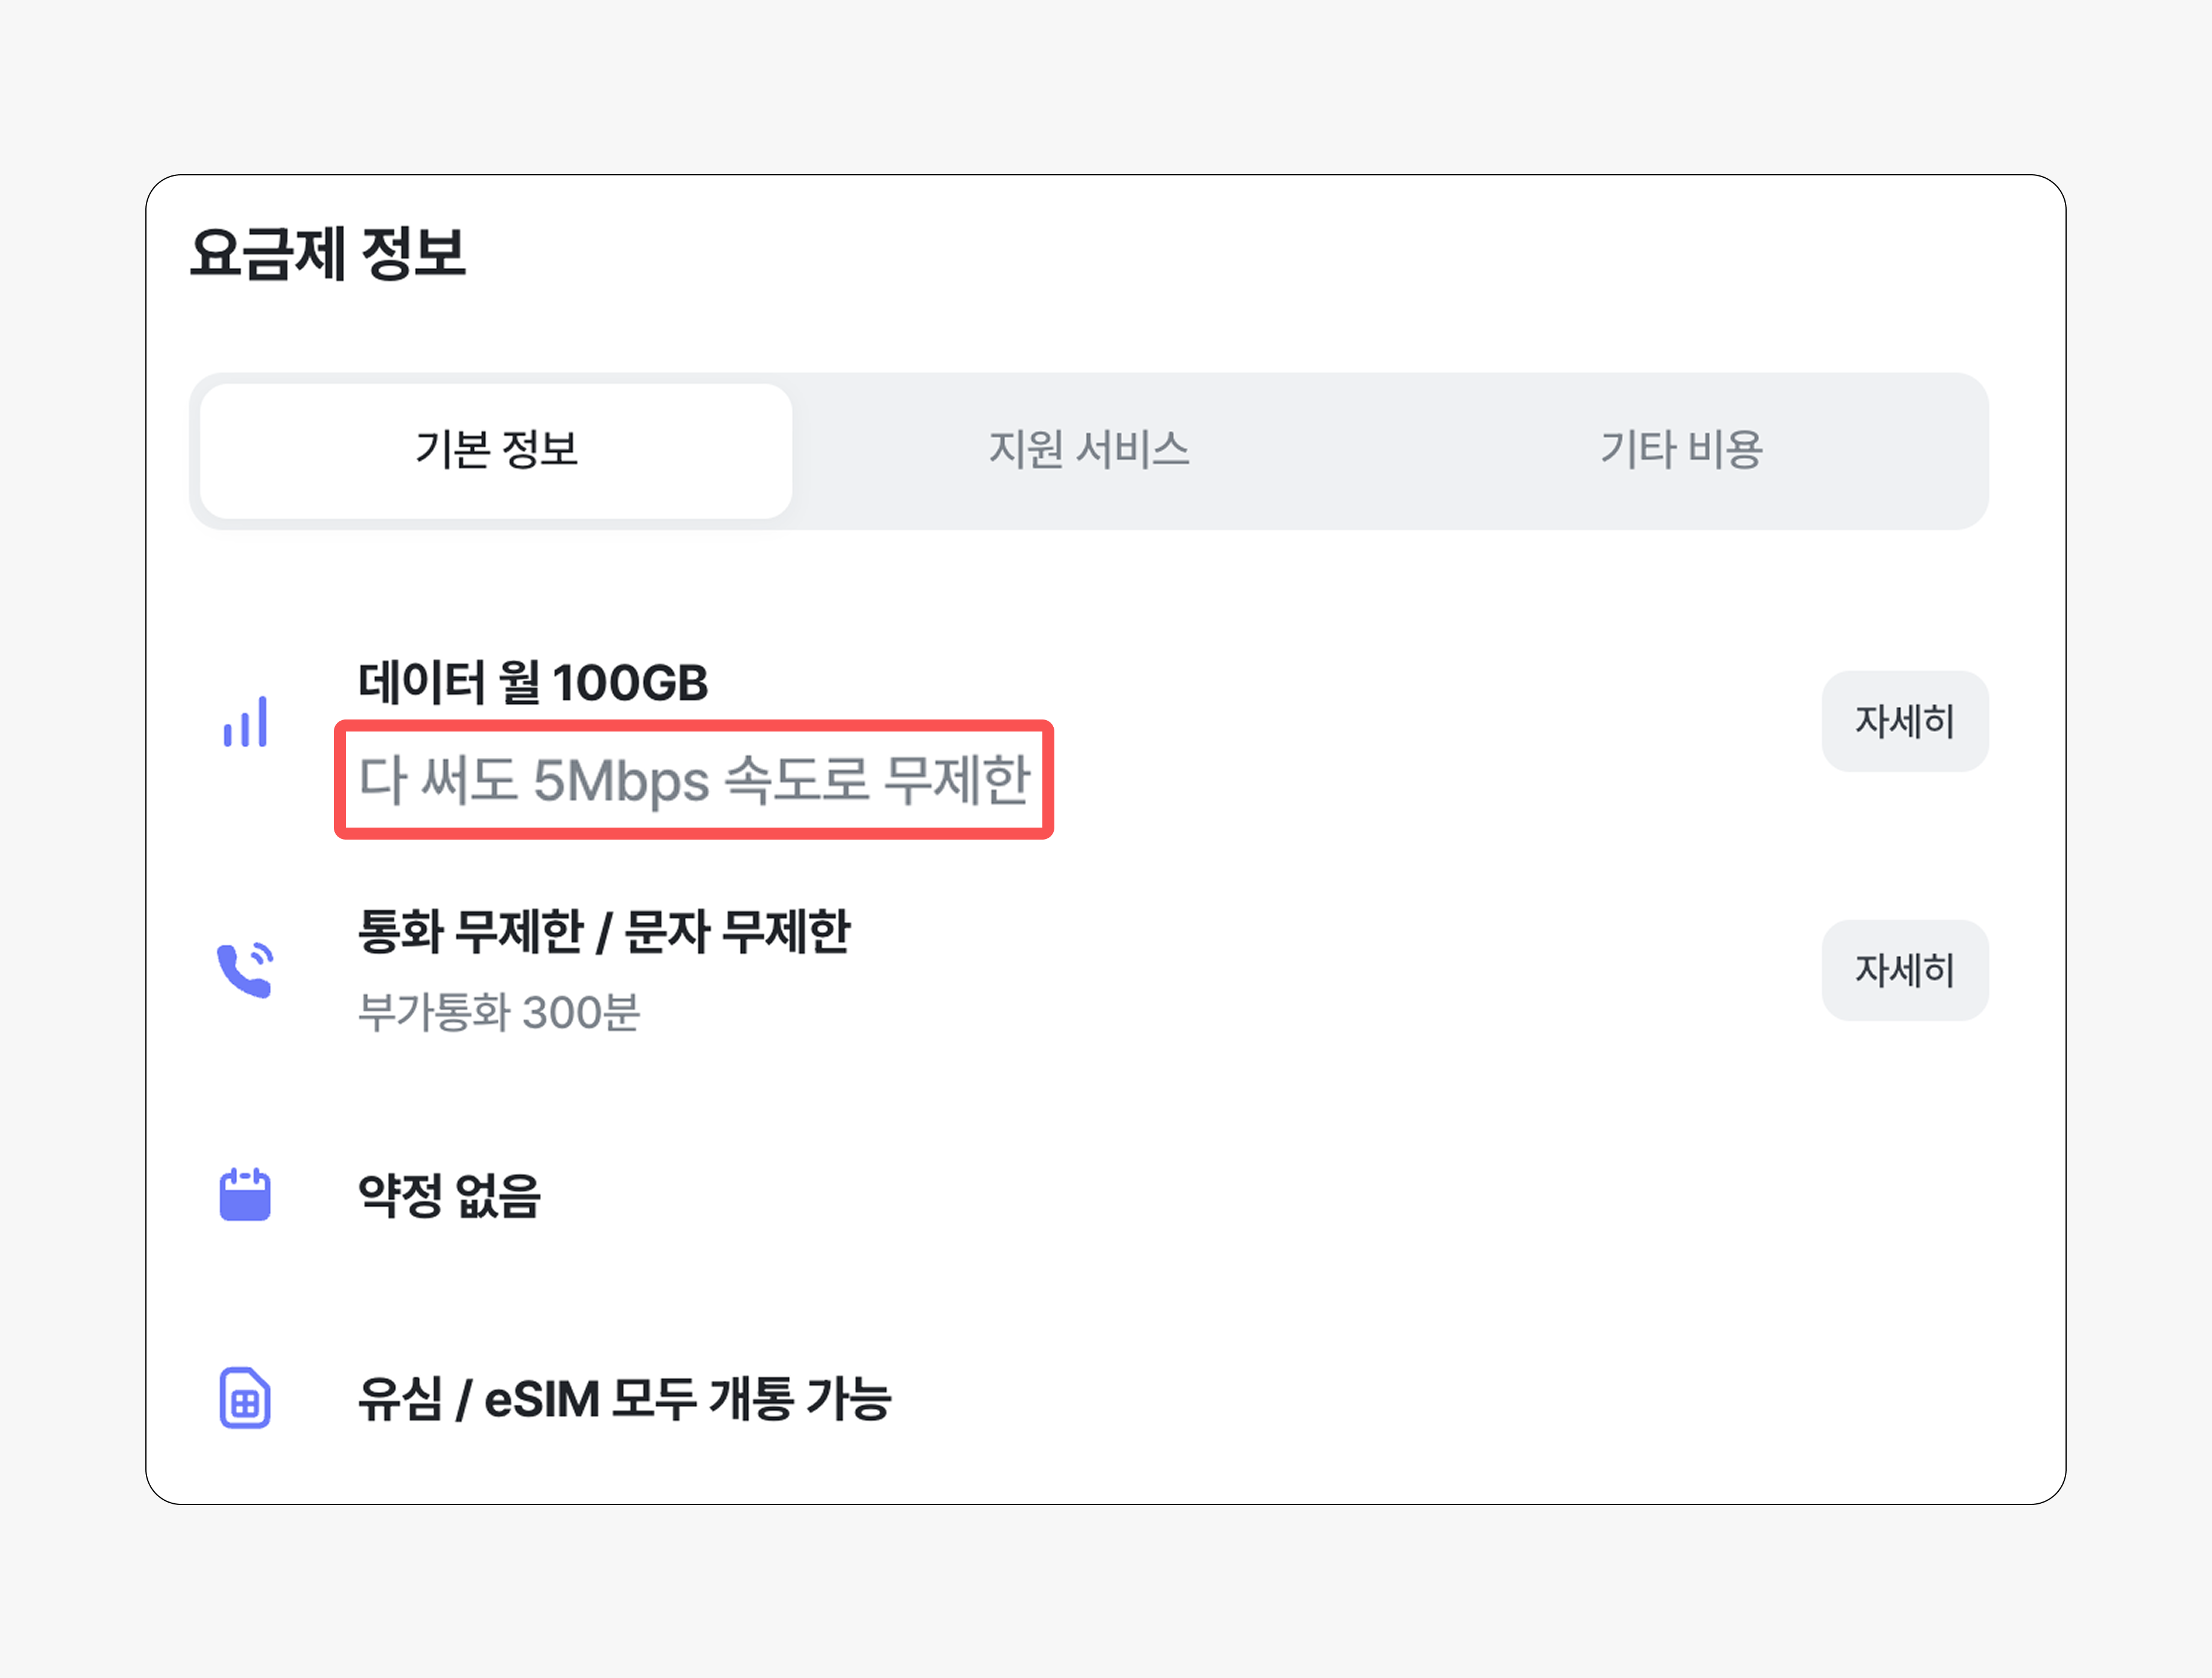Screen dimensions: 2212x1678
Task: Click the calendar contract icon
Action: [245, 1194]
